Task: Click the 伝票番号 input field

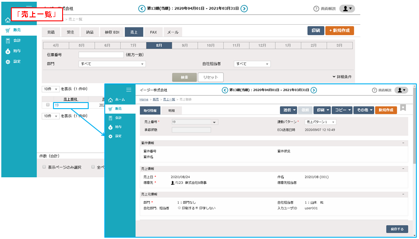Action: [x=101, y=55]
